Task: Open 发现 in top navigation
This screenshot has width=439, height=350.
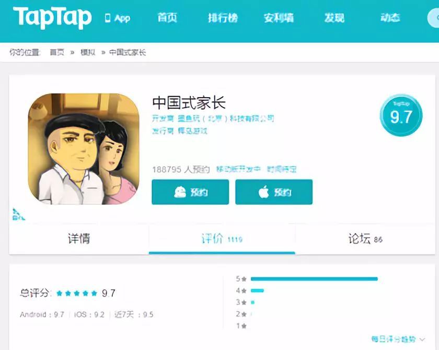Action: point(334,18)
